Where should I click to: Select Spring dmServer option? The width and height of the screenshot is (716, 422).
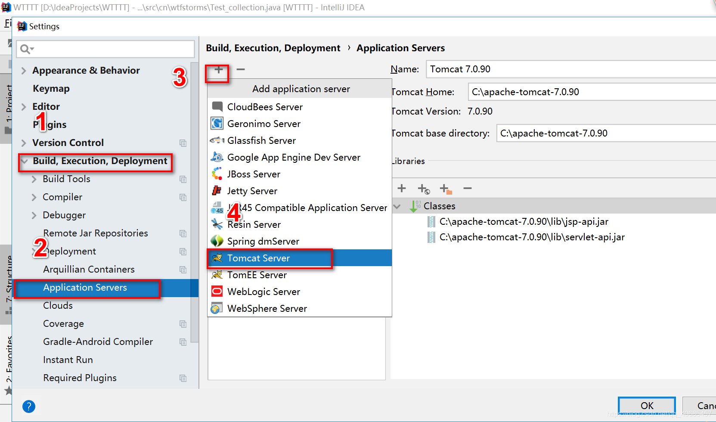click(x=300, y=241)
